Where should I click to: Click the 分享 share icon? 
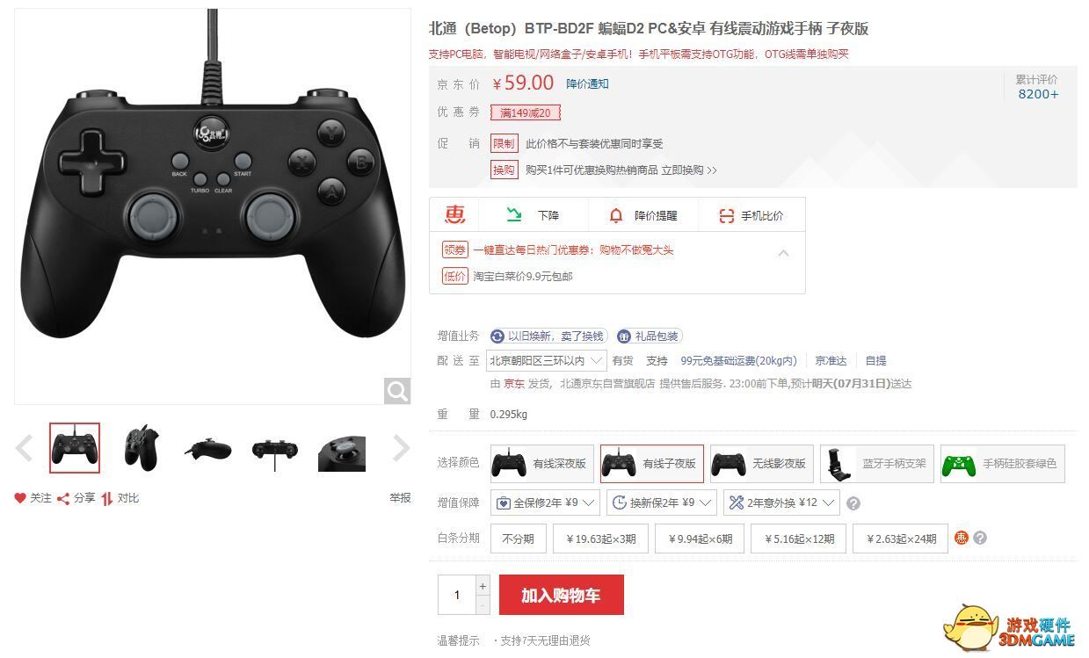click(x=63, y=498)
